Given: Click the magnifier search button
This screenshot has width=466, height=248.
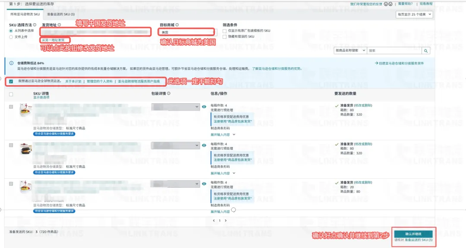Looking at the screenshot, I should (426, 51).
